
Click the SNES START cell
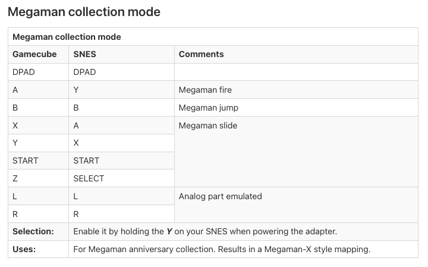point(121,161)
